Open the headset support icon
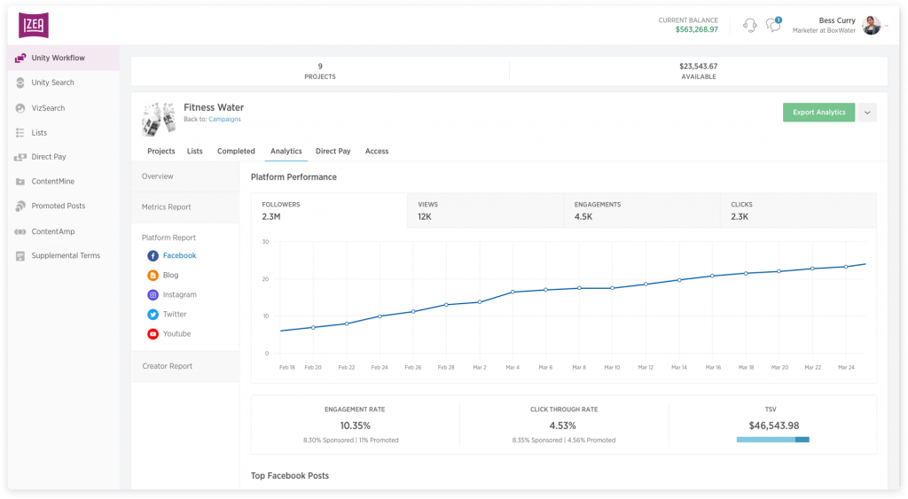Image resolution: width=908 pixels, height=499 pixels. click(749, 25)
